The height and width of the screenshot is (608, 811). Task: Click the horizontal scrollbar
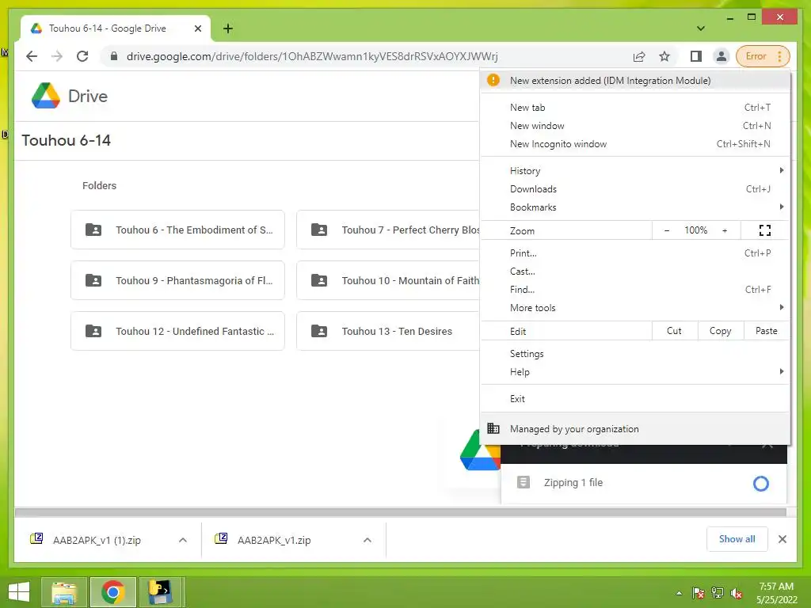point(400,512)
